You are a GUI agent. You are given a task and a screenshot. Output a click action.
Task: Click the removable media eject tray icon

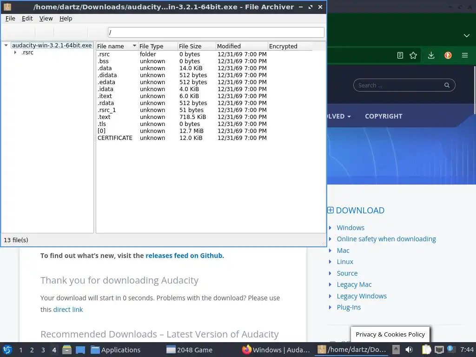pos(396,349)
